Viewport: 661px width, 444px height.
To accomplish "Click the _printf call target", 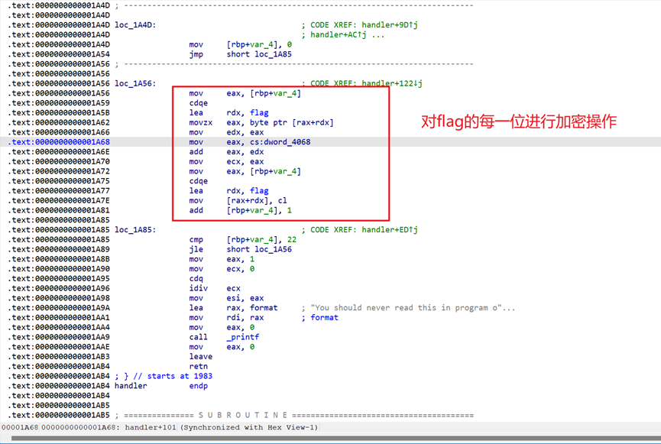I will [x=244, y=337].
